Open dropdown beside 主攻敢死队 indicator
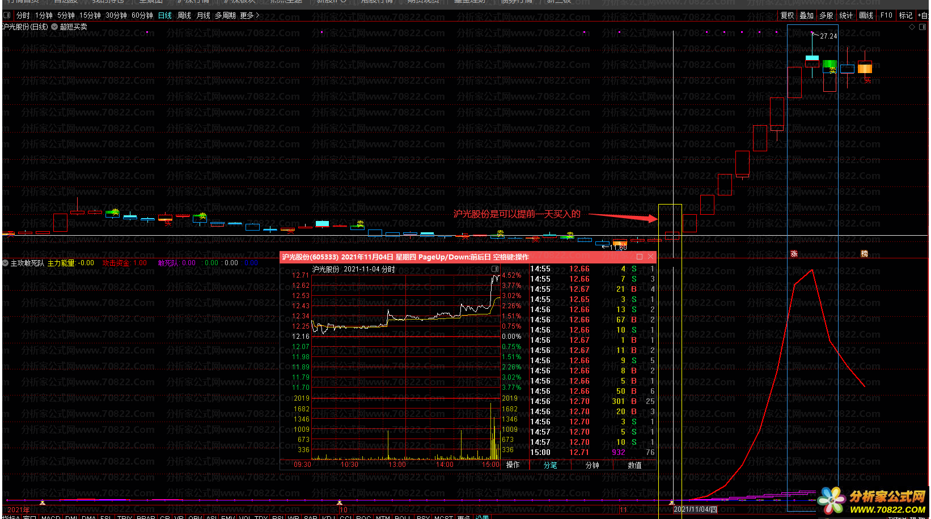The height and width of the screenshot is (519, 931). (x=6, y=263)
